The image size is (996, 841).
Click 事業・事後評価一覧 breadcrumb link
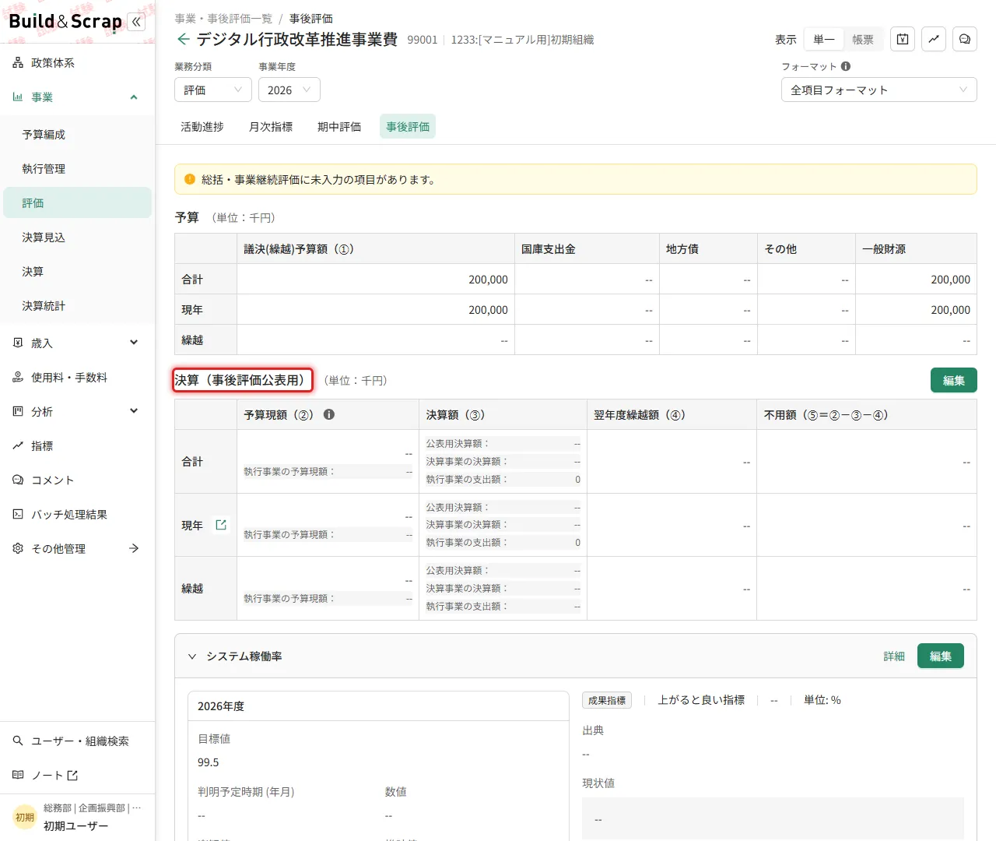pos(223,19)
